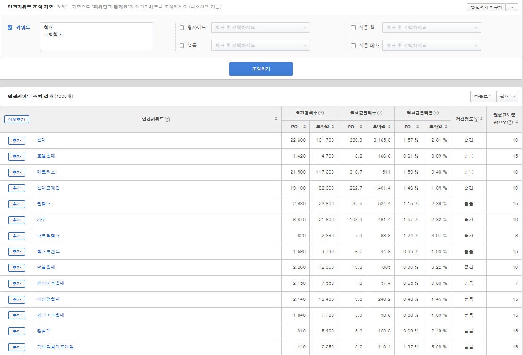Enable the 시즌 테마 checkbox

coord(353,46)
